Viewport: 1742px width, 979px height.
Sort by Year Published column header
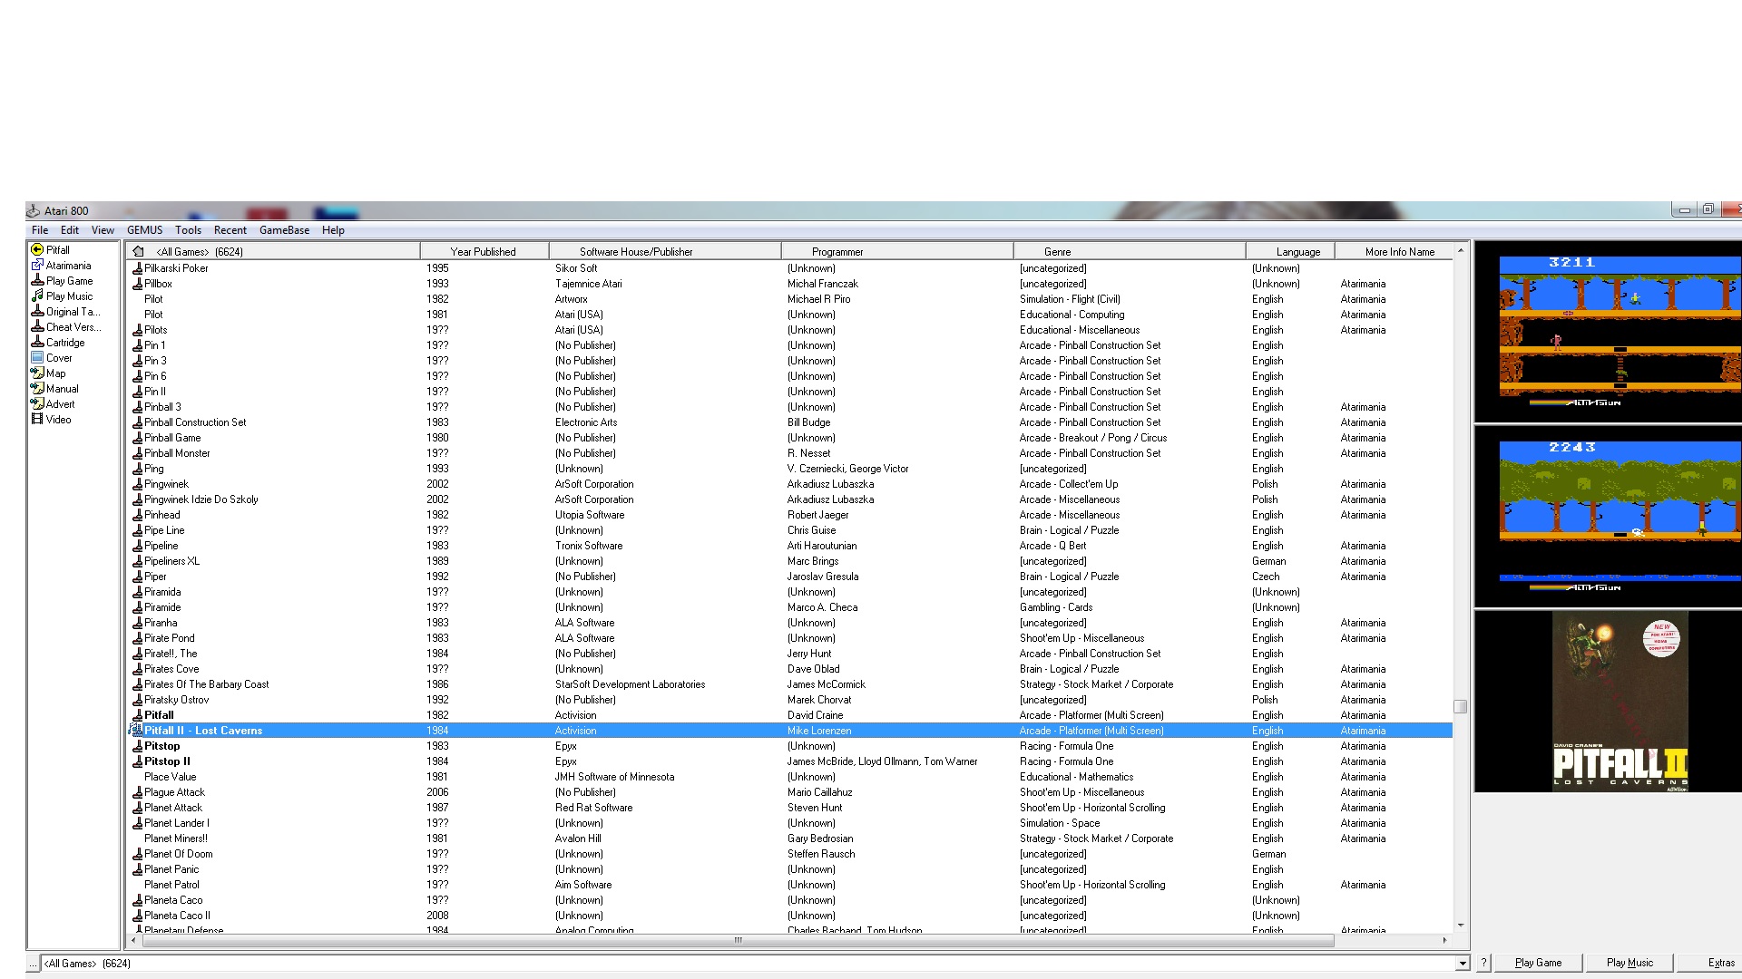pos(484,251)
